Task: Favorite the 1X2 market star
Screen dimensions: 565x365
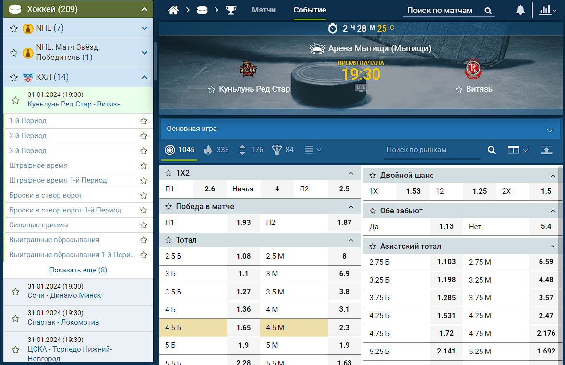Action: (x=168, y=173)
